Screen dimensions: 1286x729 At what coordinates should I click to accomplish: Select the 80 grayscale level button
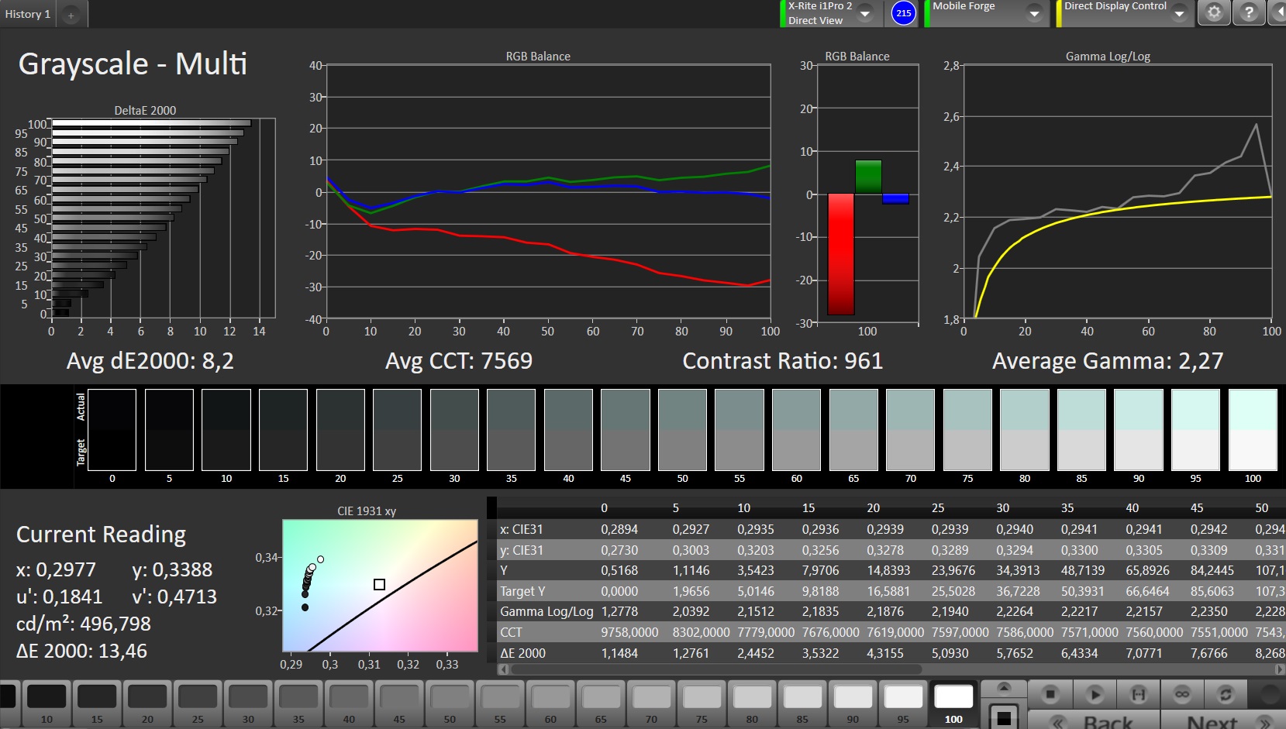752,703
